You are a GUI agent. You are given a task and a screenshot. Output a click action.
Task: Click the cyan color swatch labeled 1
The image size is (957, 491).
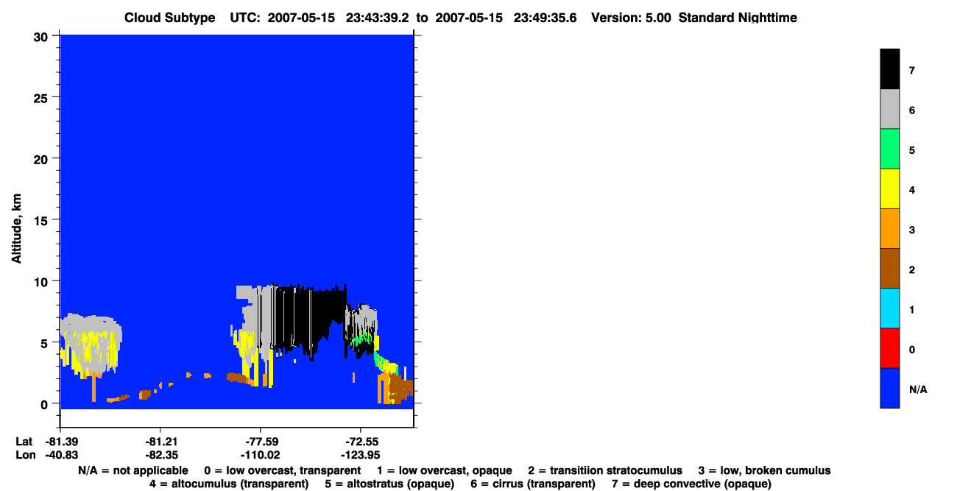[890, 308]
